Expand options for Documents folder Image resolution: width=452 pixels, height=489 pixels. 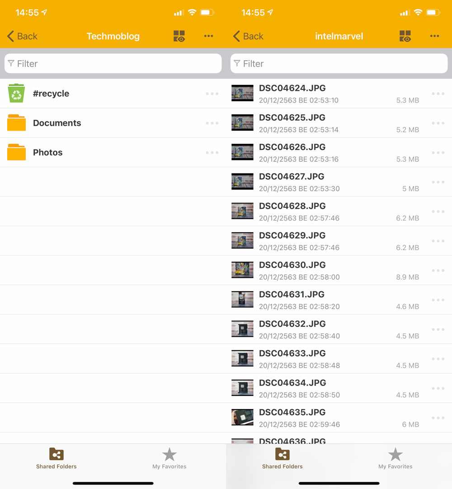(x=212, y=123)
